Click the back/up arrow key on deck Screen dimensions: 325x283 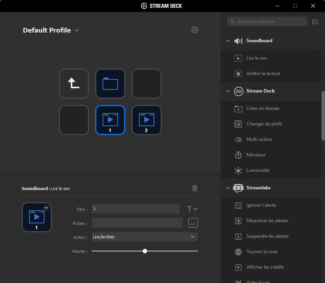pos(74,84)
